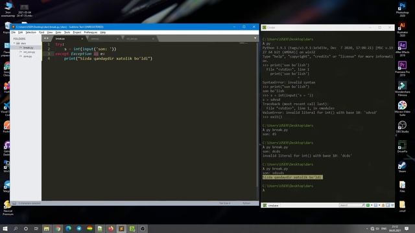Open Project menu in Sublime Text
Image resolution: width=415 pixels, height=233 pixels.
point(77,32)
